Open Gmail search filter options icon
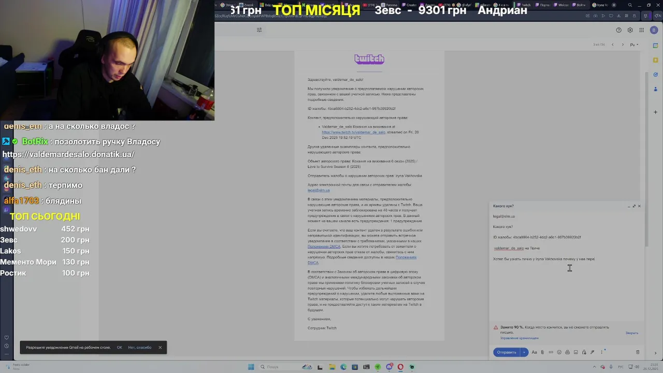Screen dimensions: 663x373 point(260,30)
